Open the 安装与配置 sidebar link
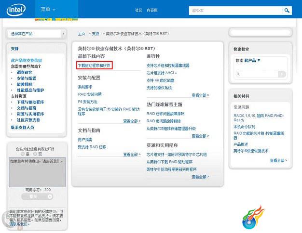This screenshot has width=302, height=233. 27,78
